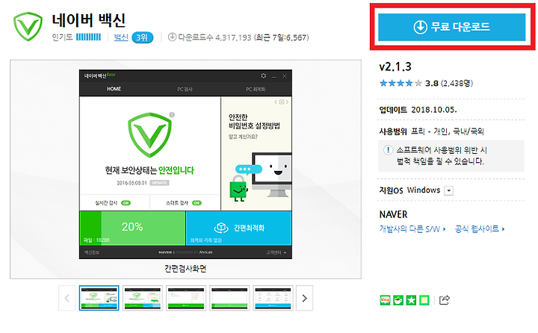
Task: Click the green star bookmark icon
Action: (411, 300)
